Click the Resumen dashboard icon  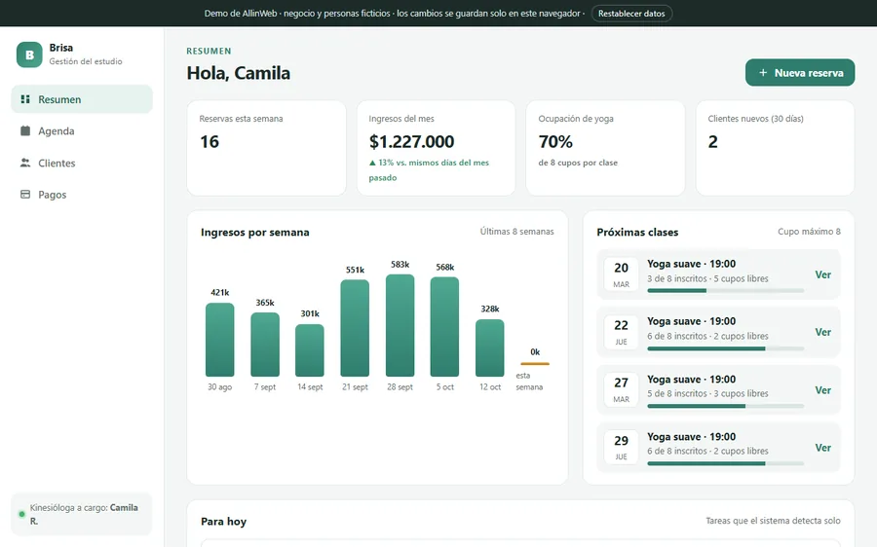pyautogui.click(x=25, y=99)
